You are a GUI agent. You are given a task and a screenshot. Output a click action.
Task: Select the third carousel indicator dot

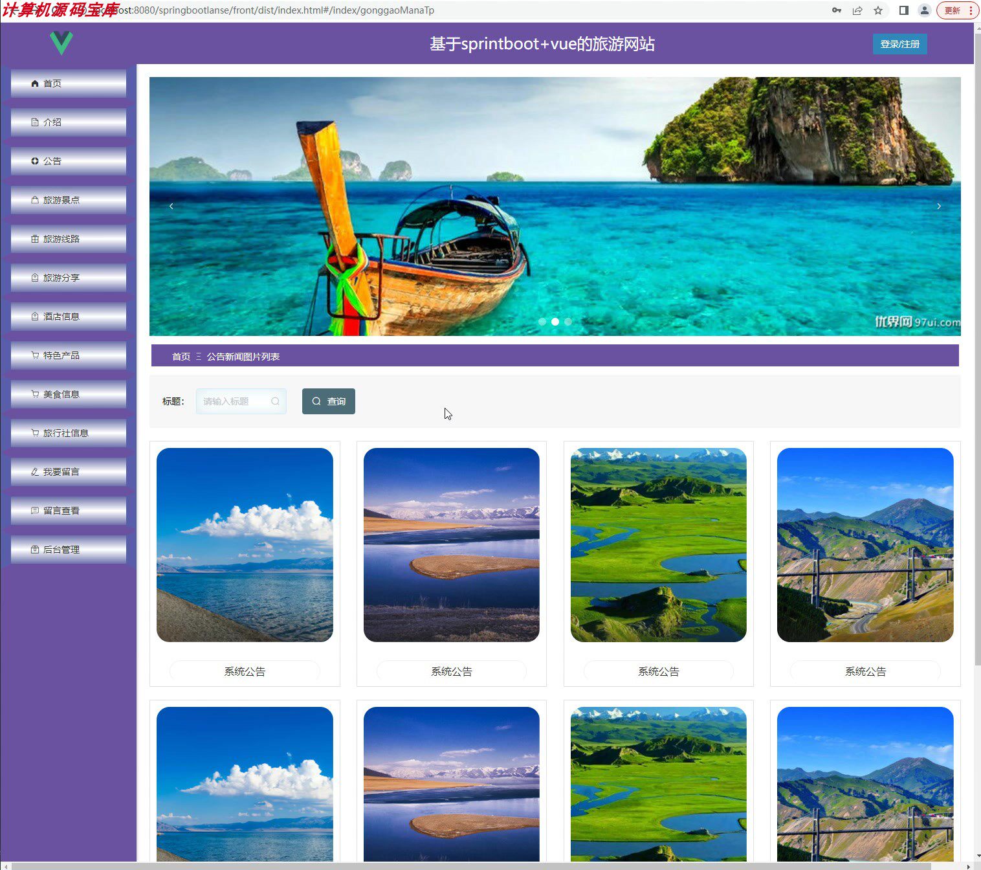(x=568, y=321)
